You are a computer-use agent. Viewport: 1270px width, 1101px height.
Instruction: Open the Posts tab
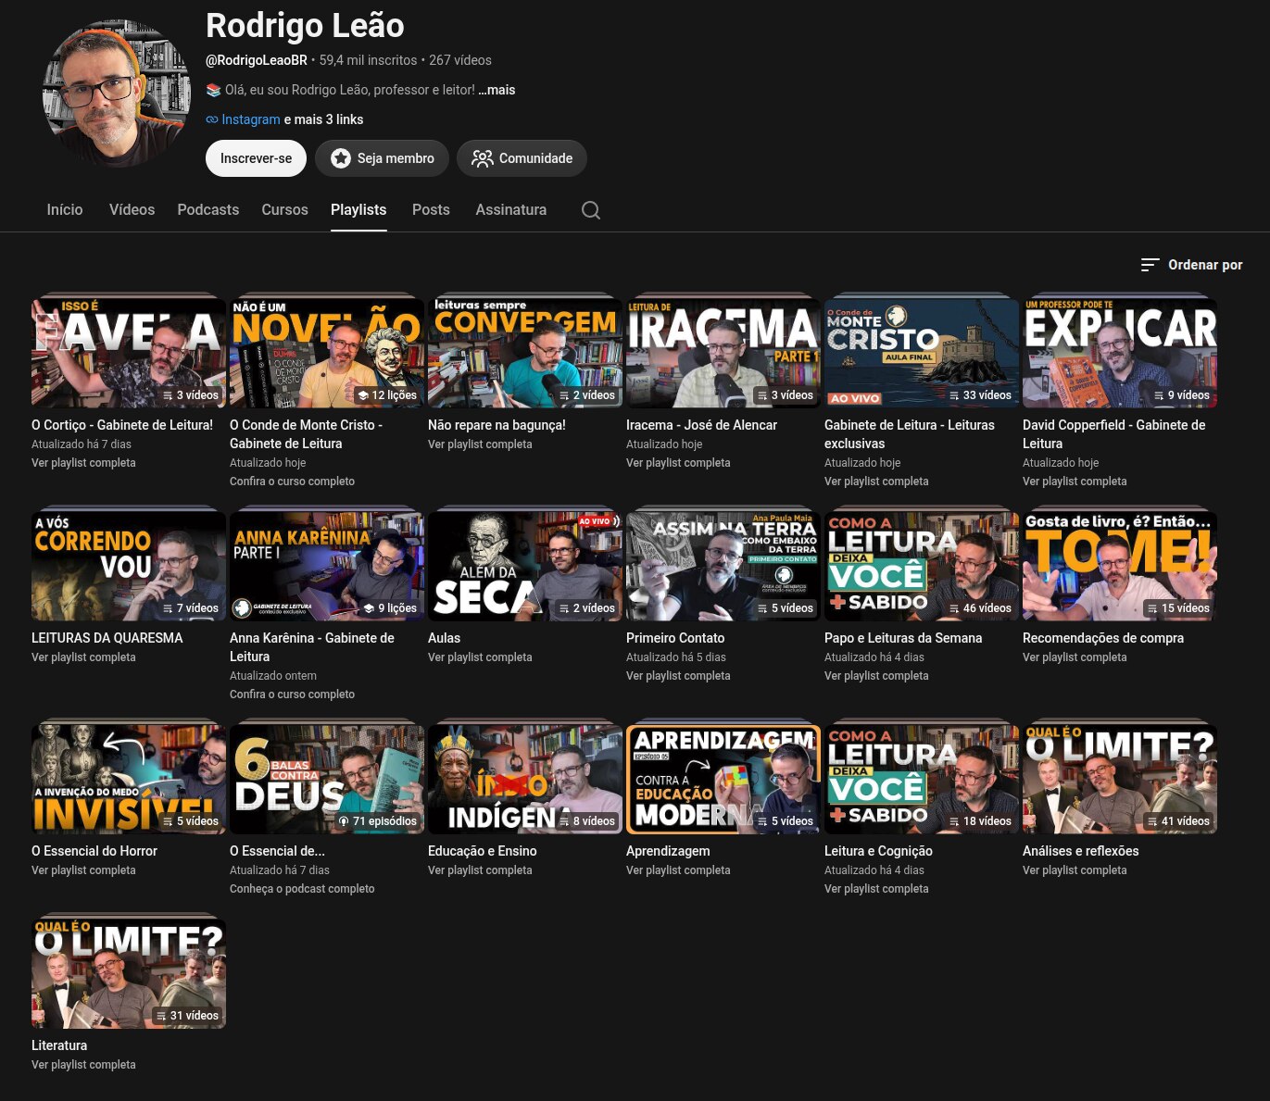[431, 210]
